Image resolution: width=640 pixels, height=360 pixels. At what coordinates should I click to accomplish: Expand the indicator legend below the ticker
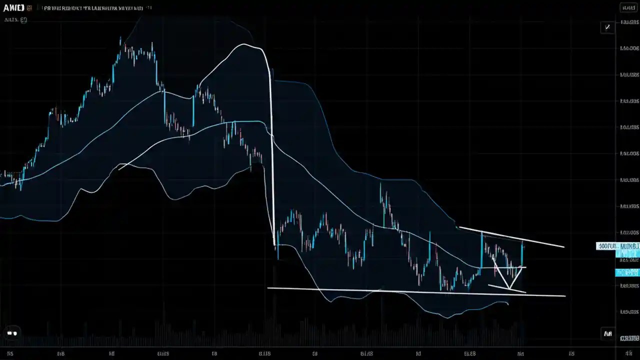(15, 20)
